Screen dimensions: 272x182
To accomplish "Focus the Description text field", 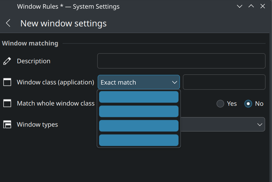I will pyautogui.click(x=181, y=61).
